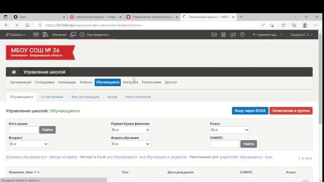
Task: Go to home via the house icon
Action: click(x=14, y=72)
